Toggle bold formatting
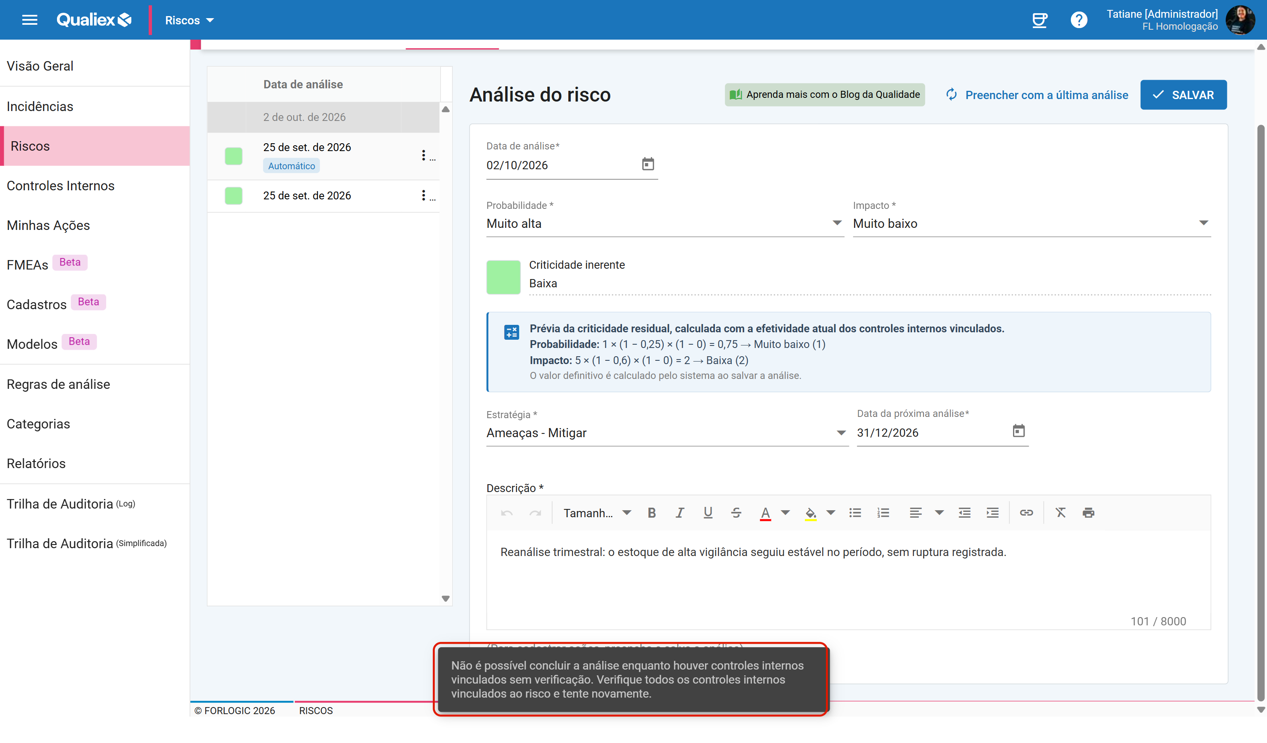 point(652,513)
